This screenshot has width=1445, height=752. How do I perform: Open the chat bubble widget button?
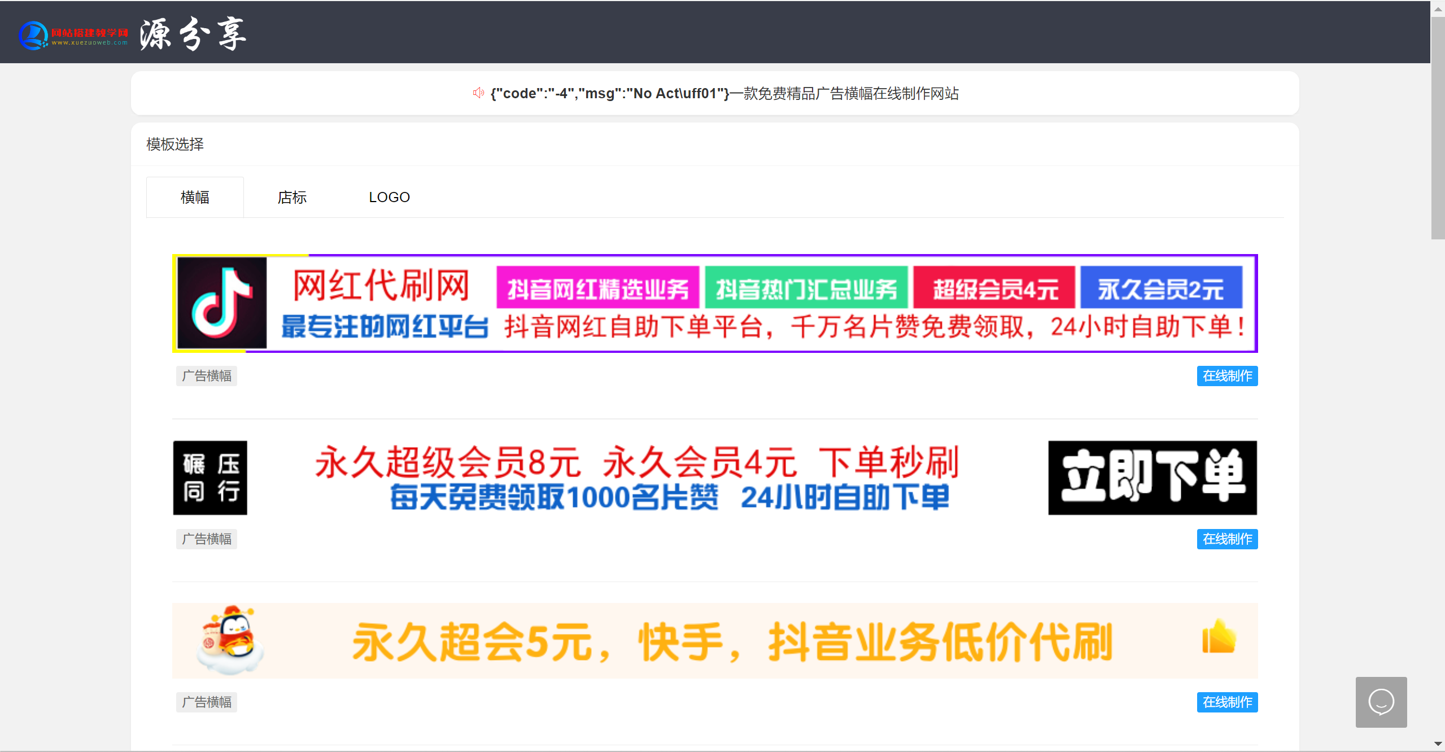point(1381,702)
